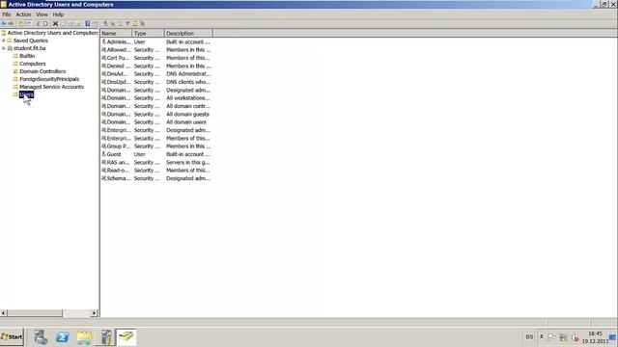Select group described 'All workstations...'
The width and height of the screenshot is (618, 347).
point(156,98)
